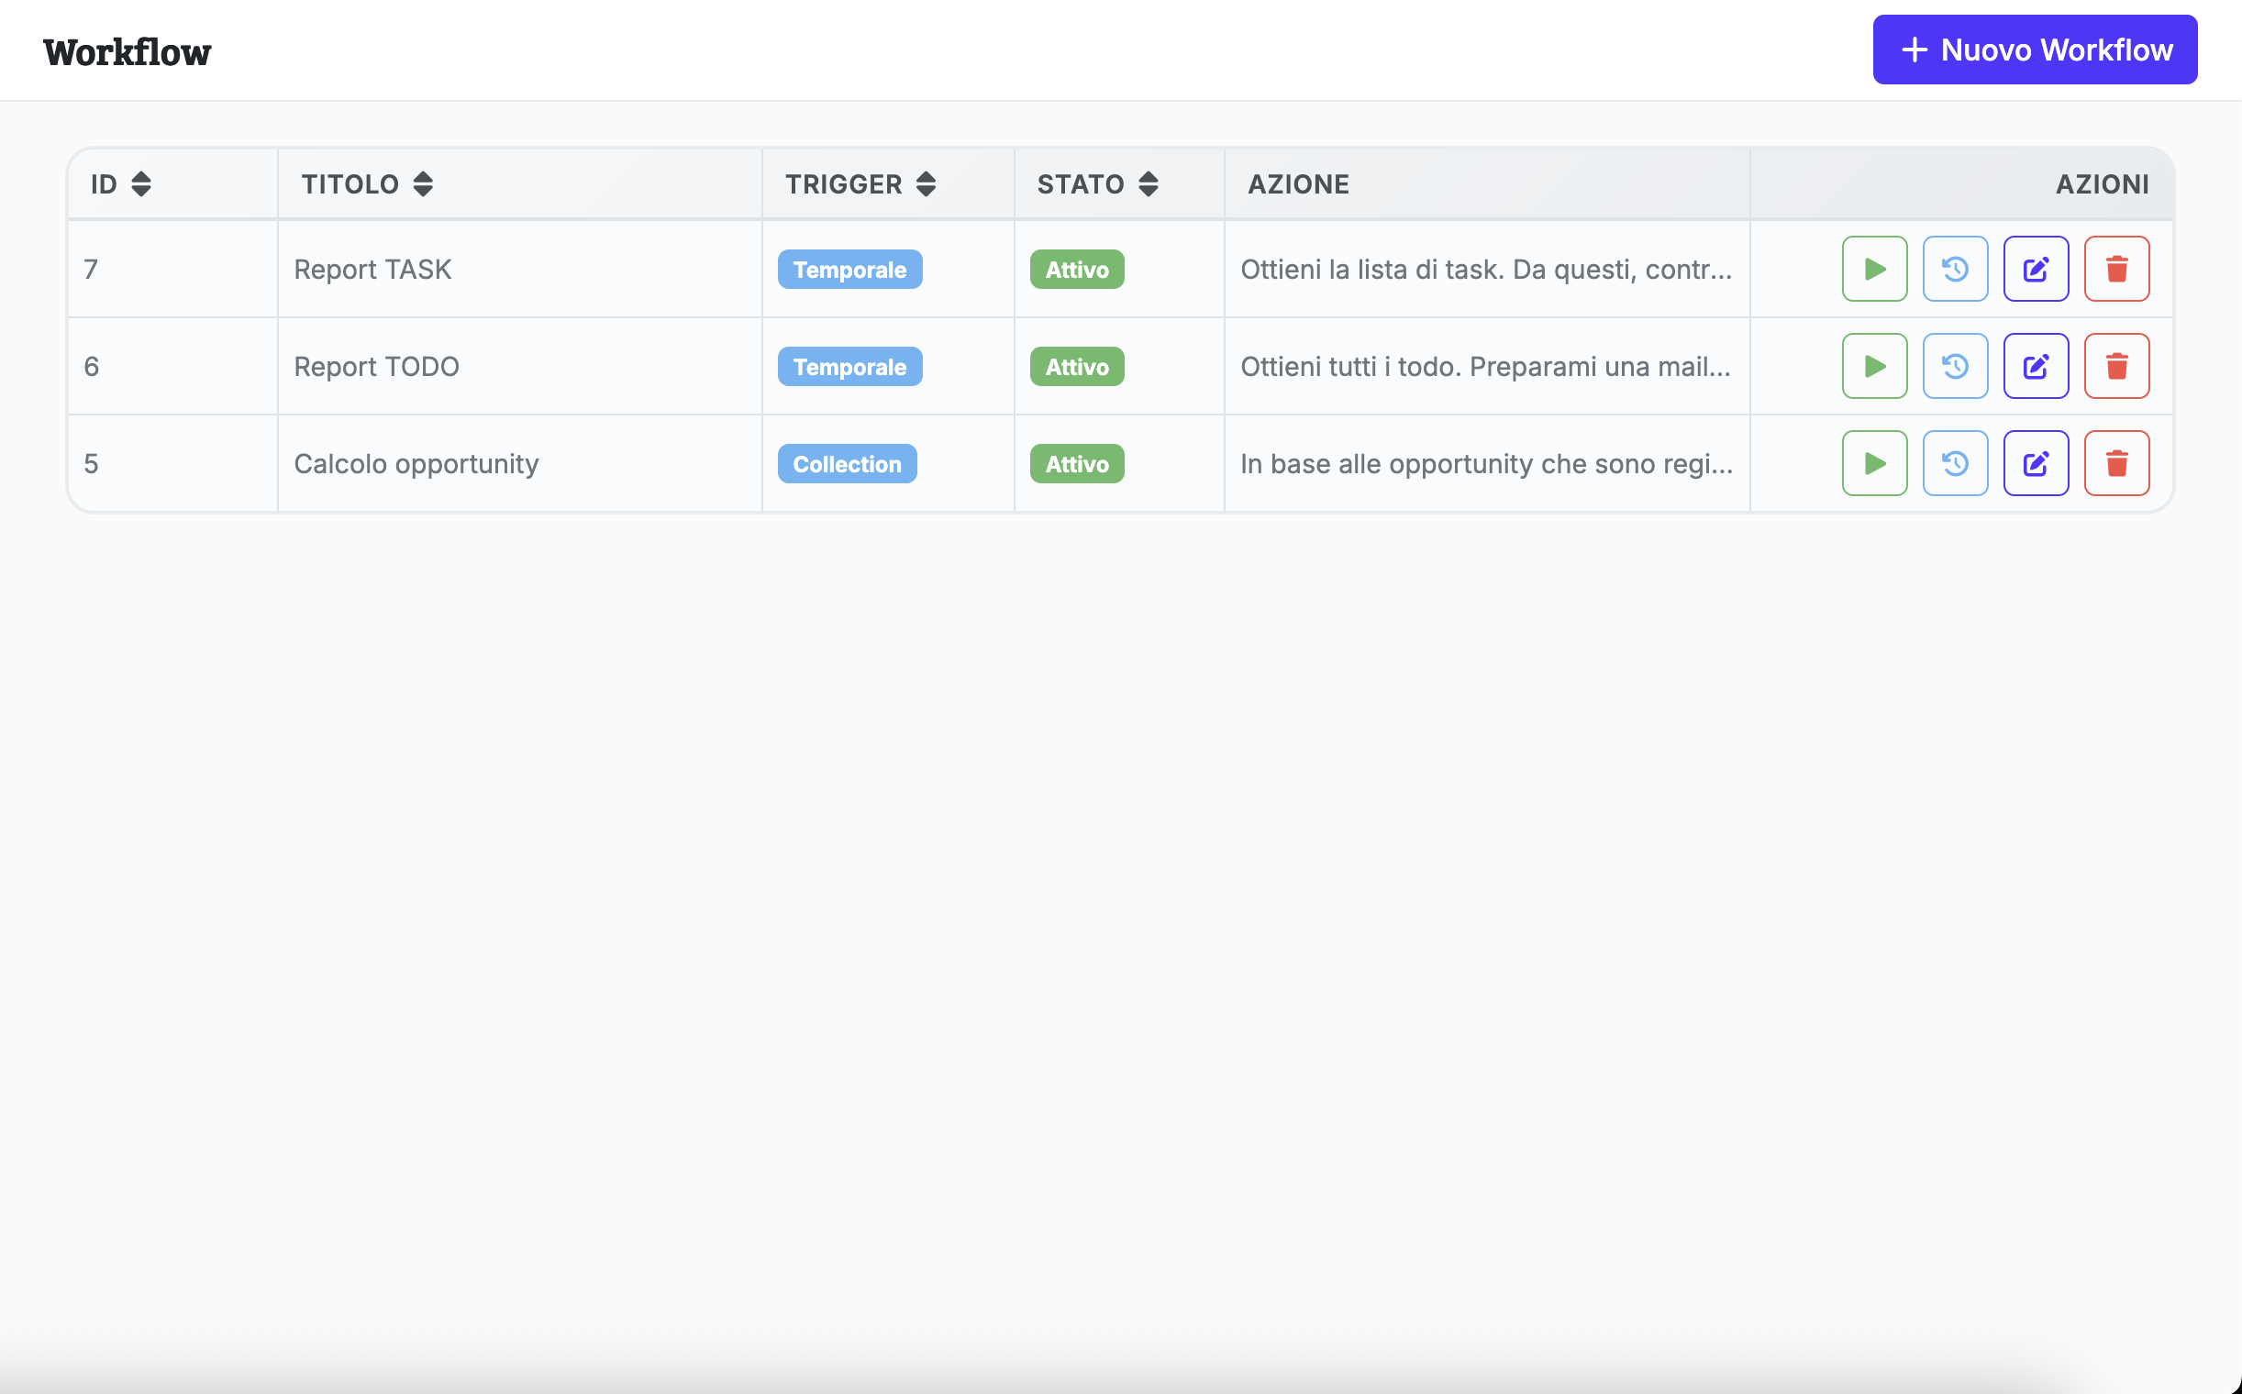Open the Report TODO title cell

pos(376,366)
